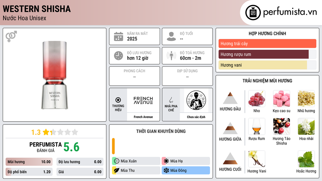Click the French Avenue brand name text
The image size is (322, 181).
point(143,117)
